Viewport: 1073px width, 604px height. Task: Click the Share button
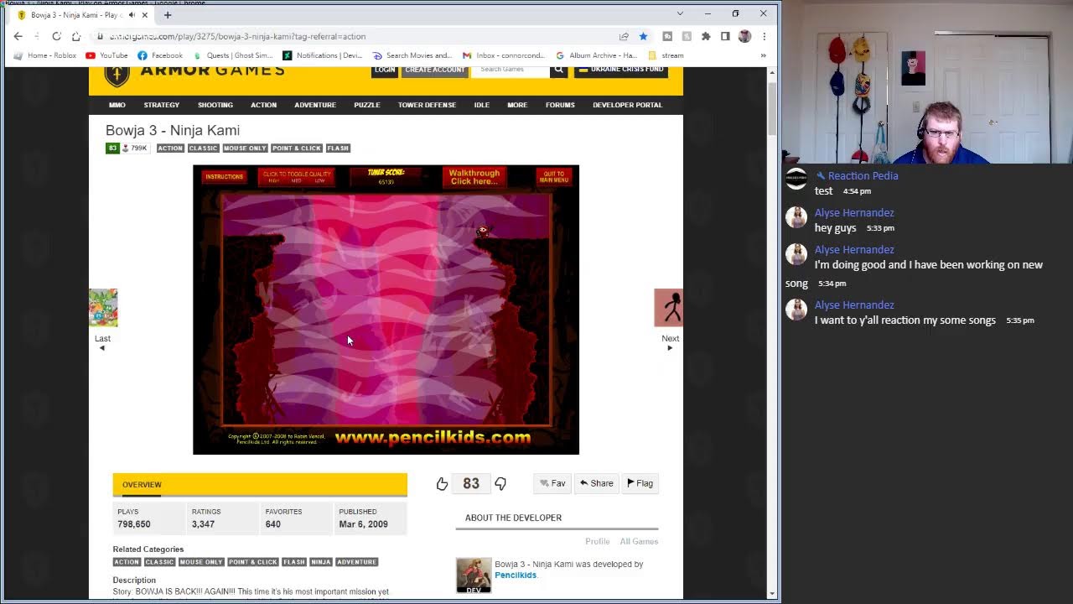(x=596, y=483)
